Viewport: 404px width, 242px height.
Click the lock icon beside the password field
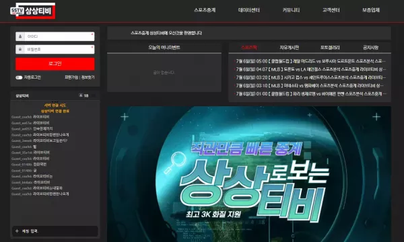pos(20,49)
